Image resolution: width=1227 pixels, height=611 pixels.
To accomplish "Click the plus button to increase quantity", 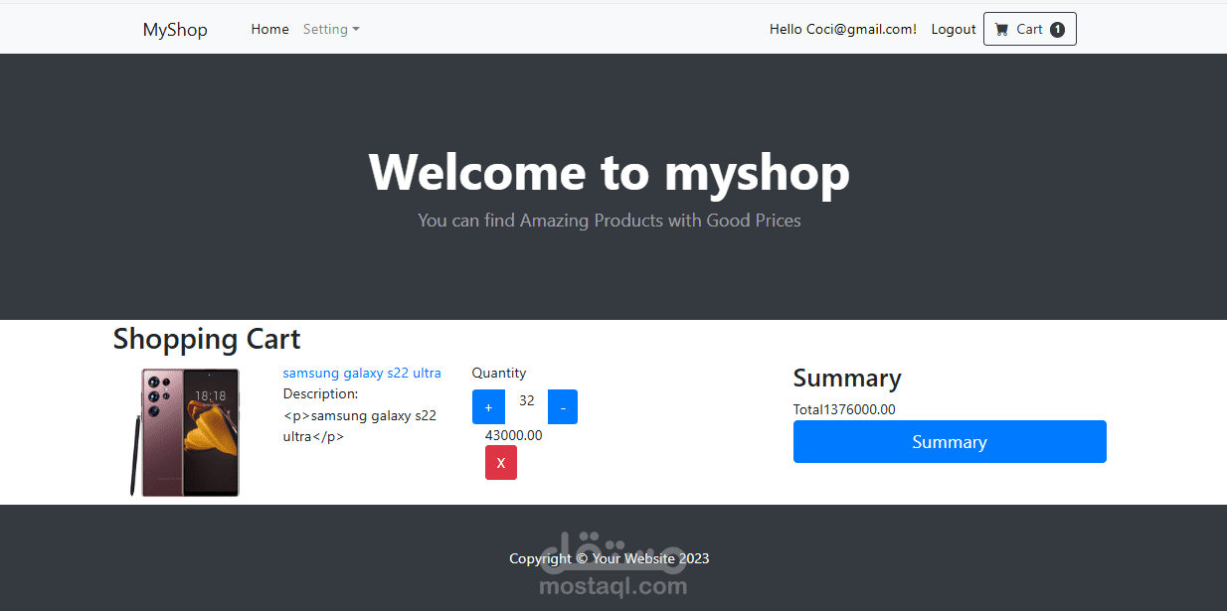I will (x=488, y=406).
